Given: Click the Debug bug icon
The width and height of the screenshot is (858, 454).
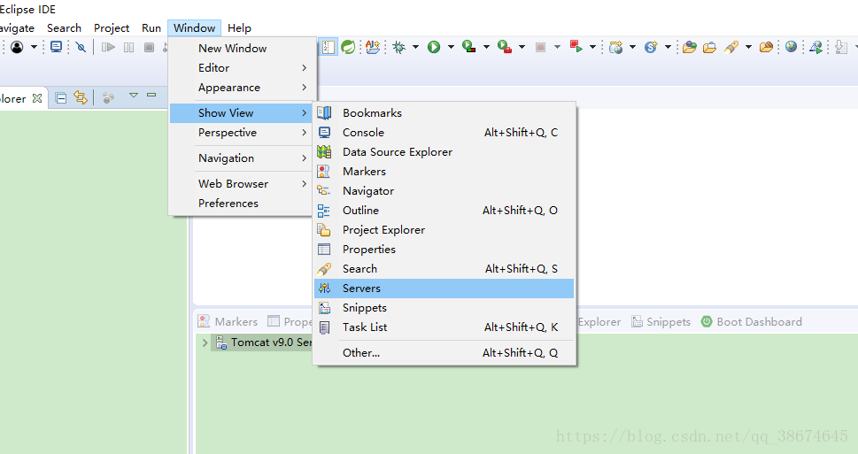Looking at the screenshot, I should click(399, 47).
